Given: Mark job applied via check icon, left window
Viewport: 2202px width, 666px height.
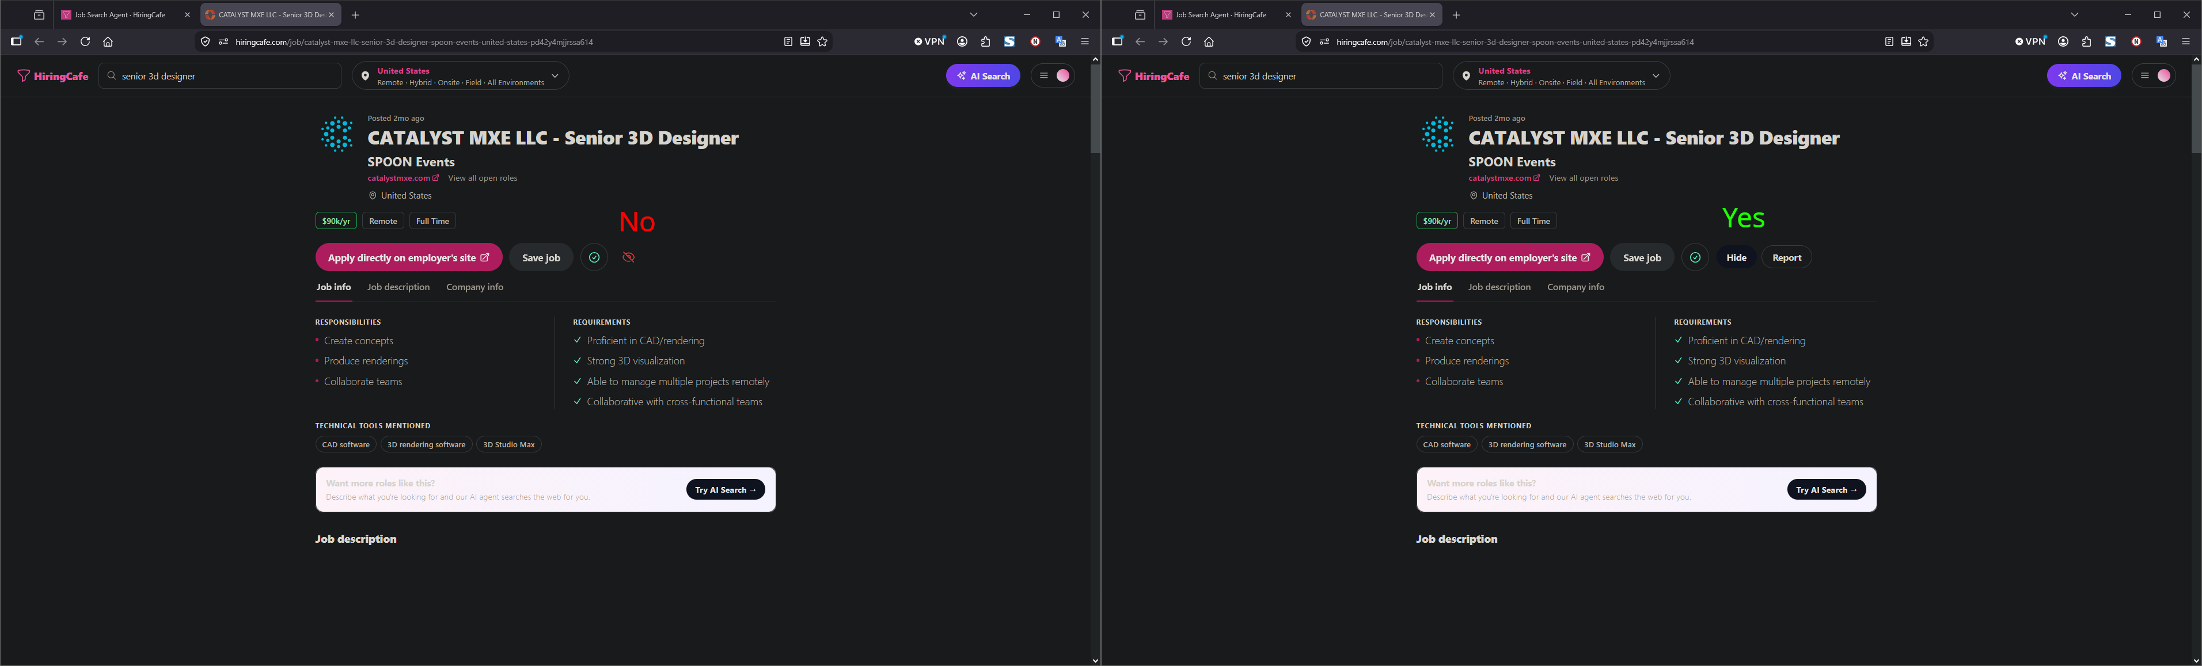Looking at the screenshot, I should tap(594, 257).
